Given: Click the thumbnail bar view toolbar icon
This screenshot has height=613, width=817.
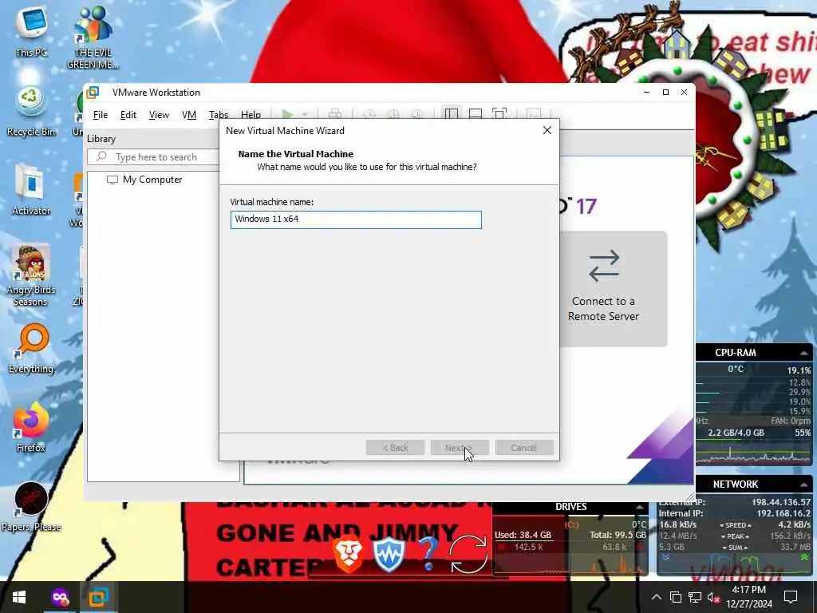Looking at the screenshot, I should [x=476, y=113].
